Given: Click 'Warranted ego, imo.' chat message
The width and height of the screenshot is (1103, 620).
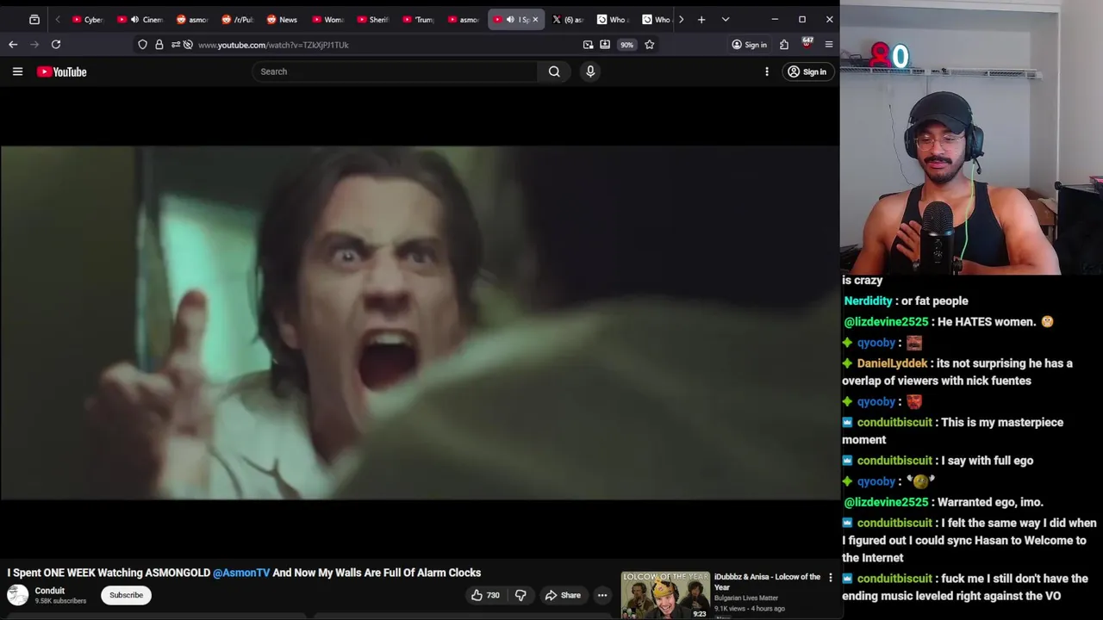Looking at the screenshot, I should (990, 502).
